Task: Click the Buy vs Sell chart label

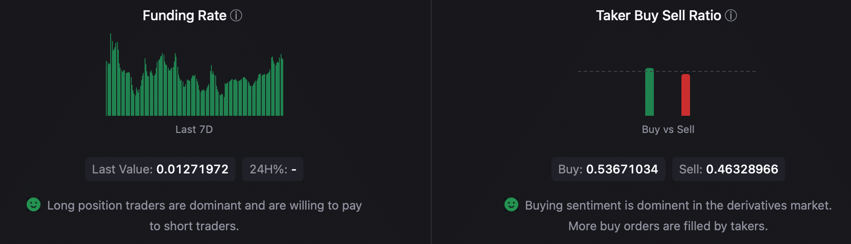Action: coord(668,130)
